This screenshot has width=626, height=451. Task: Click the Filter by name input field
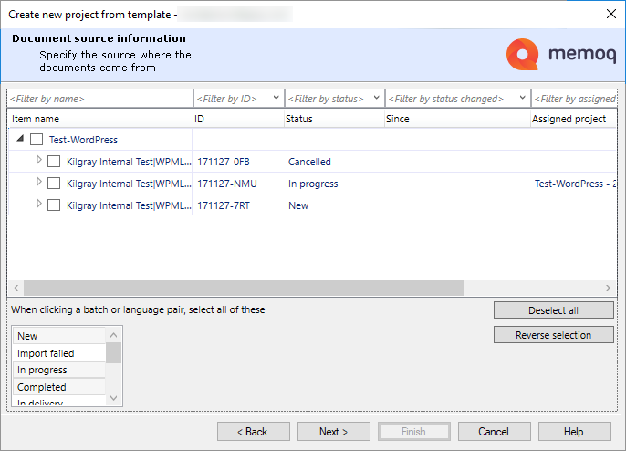pos(99,99)
